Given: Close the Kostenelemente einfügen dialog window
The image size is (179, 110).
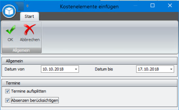Looking at the screenshot, I should (x=170, y=5).
